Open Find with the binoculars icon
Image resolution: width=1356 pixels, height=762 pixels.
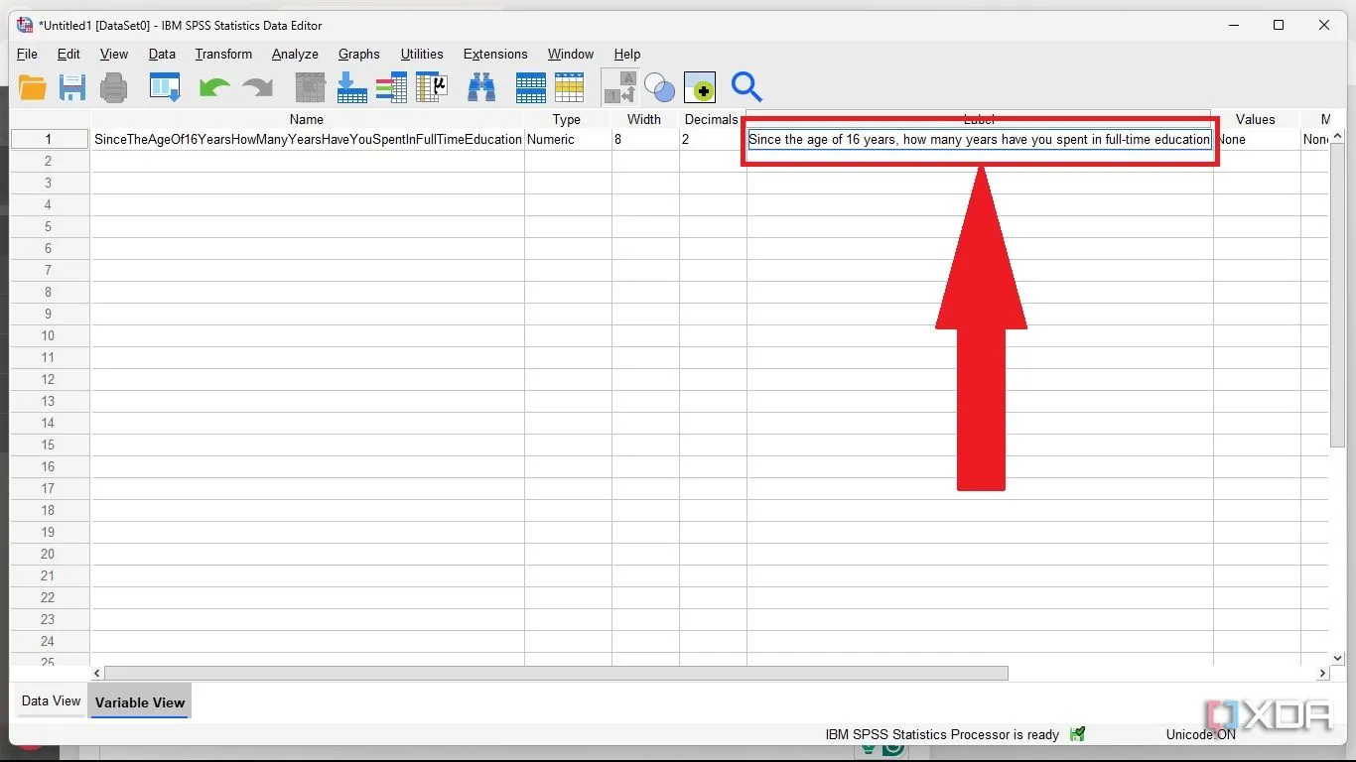(x=481, y=87)
